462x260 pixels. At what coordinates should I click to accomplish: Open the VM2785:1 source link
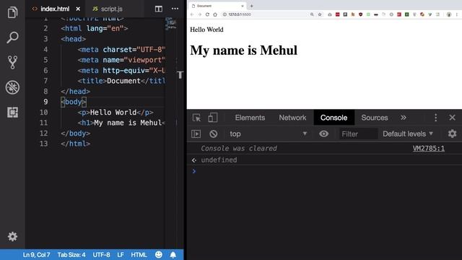pos(428,148)
